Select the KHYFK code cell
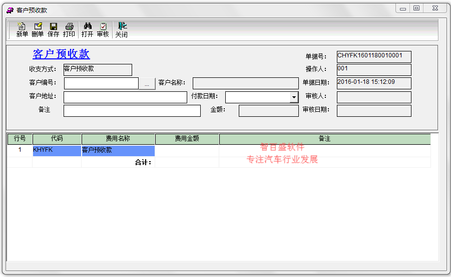The image size is (451, 277). pos(57,151)
